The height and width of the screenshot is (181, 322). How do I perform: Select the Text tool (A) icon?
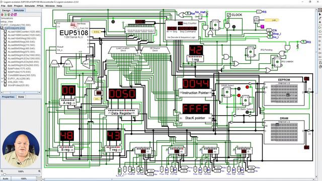click(320, 22)
